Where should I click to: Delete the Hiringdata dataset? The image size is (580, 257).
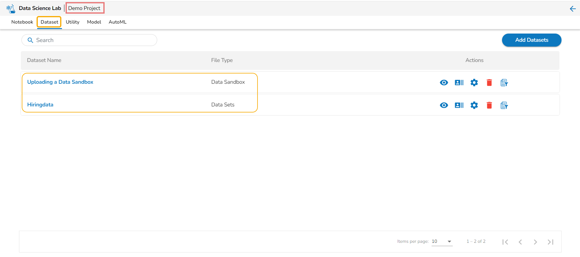coord(489,105)
